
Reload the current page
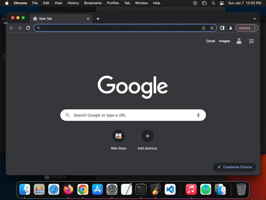click(x=28, y=28)
